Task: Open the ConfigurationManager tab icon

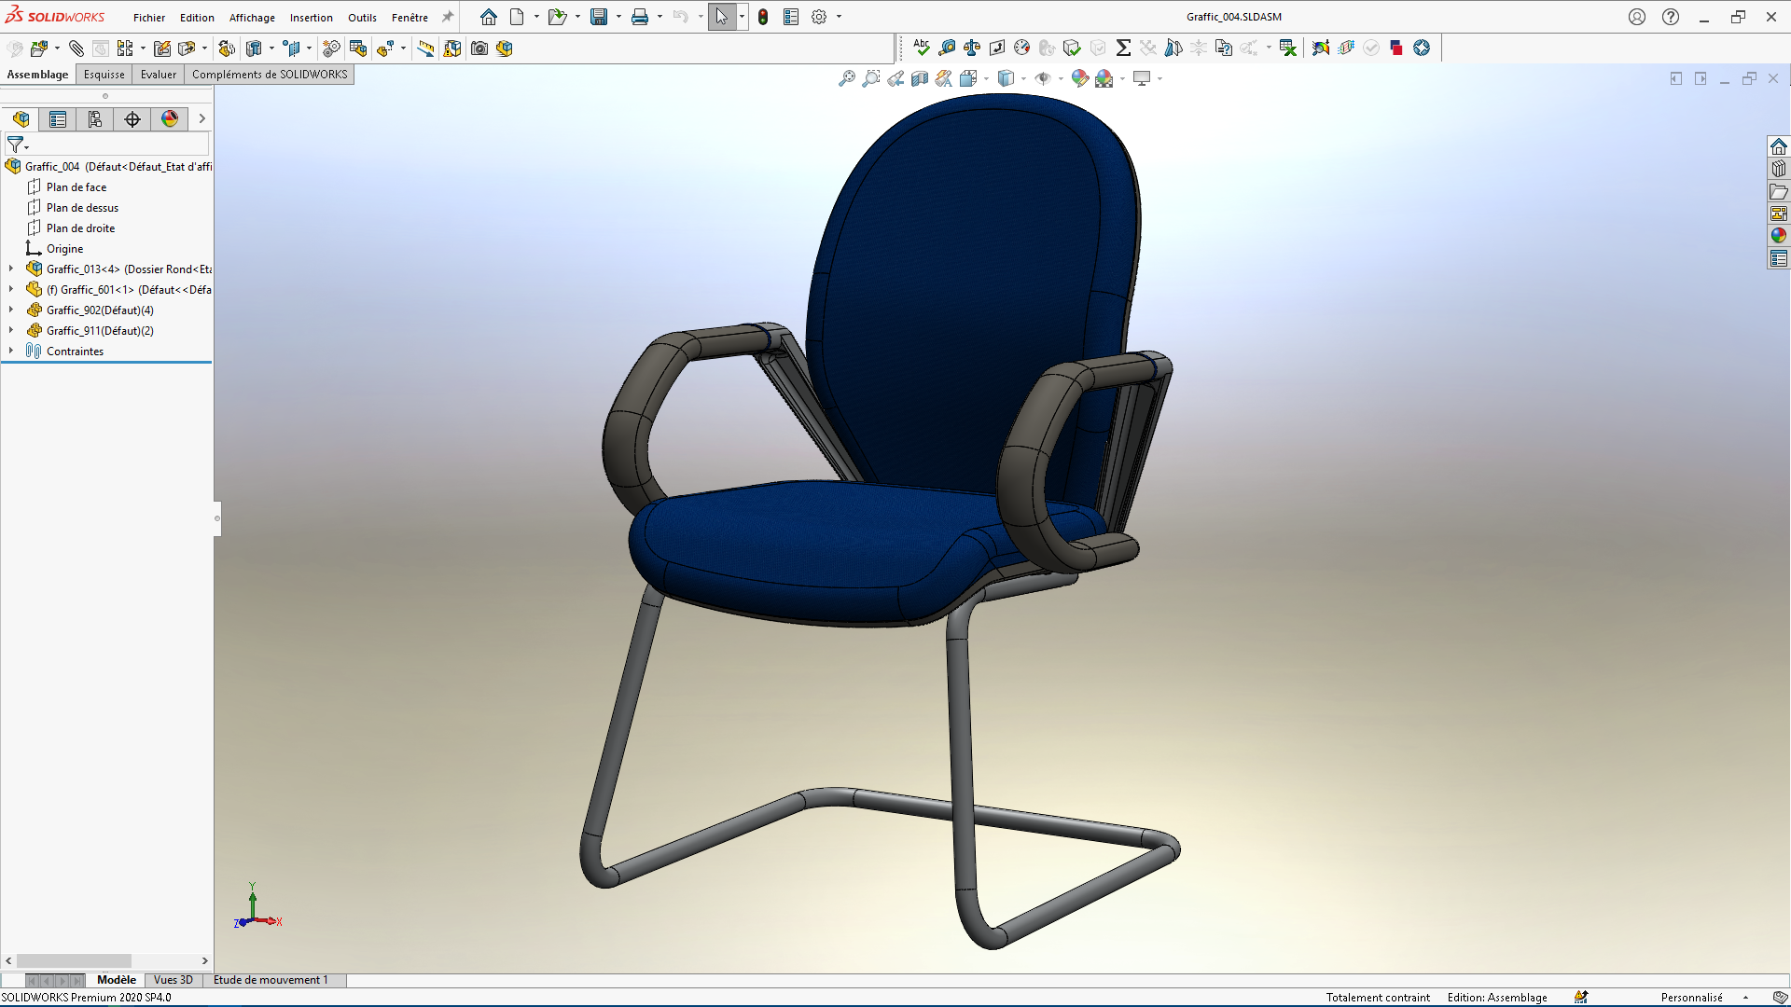Action: 95,118
